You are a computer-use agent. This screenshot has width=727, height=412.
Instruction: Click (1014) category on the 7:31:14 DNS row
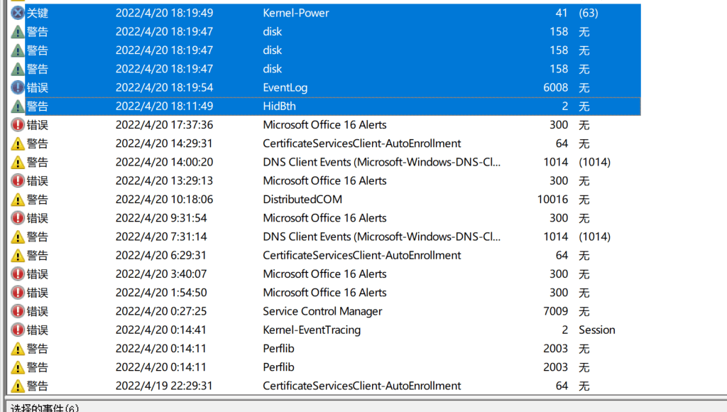[594, 237]
